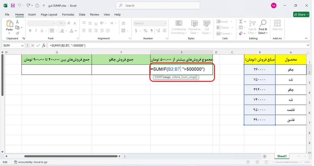Screen dimensions: 314x166
Task: Cut the selection with scissors icon
Action: [17, 22]
